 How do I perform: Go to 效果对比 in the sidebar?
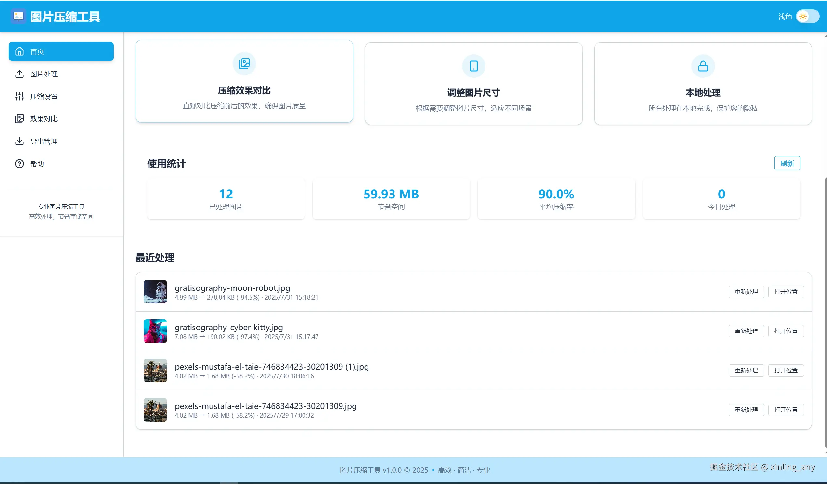coord(61,119)
